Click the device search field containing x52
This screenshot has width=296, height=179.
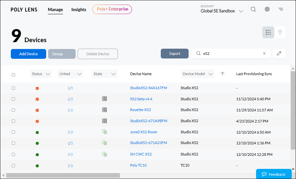pyautogui.click(x=231, y=54)
